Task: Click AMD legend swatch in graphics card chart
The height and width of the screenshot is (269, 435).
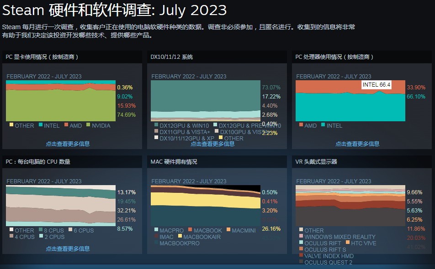Action: pyautogui.click(x=66, y=124)
